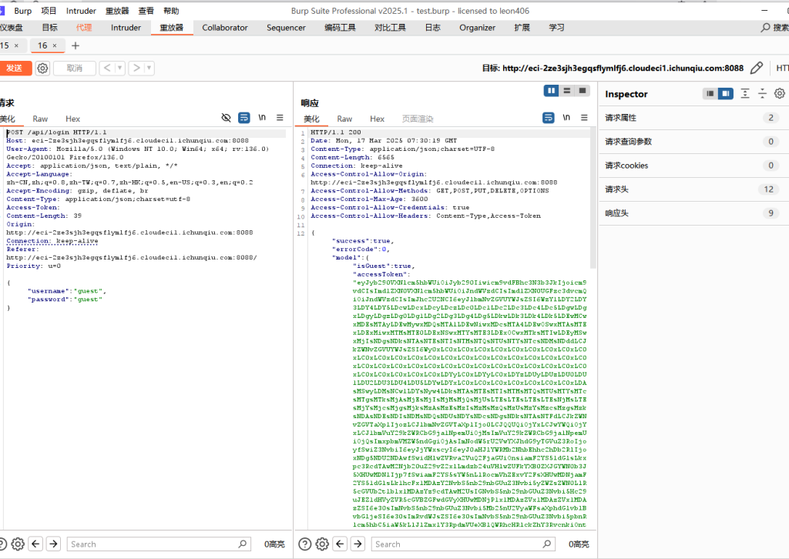The width and height of the screenshot is (789, 559).
Task: Close Repeater tab 15
Action: point(17,45)
